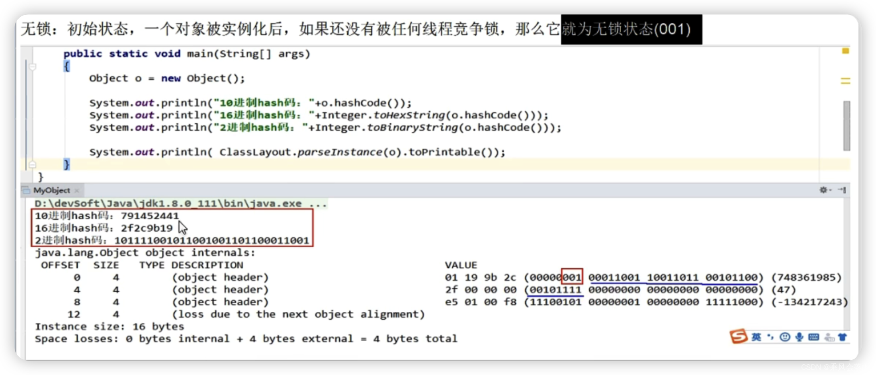This screenshot has height=375, width=876.
Task: Click the 'SIZE' column header text
Action: pos(106,265)
